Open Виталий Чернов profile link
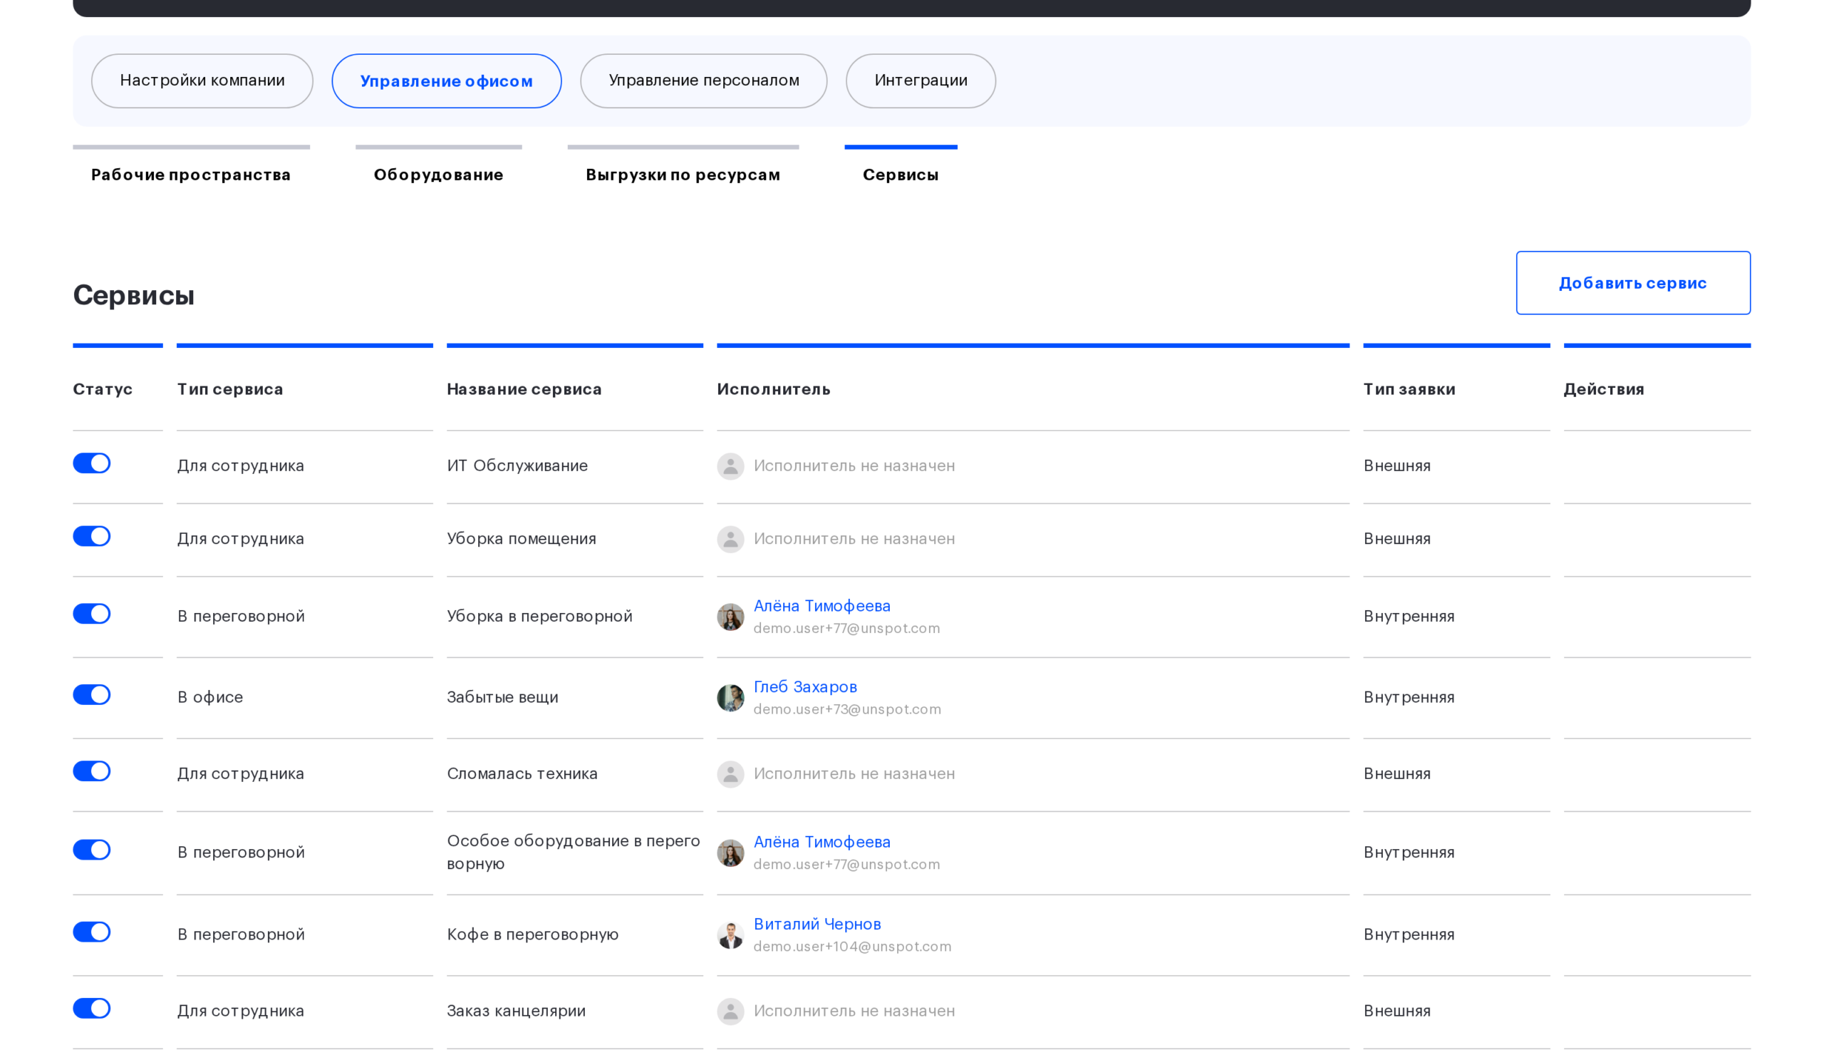Image resolution: width=1824 pixels, height=1055 pixels. pos(817,924)
